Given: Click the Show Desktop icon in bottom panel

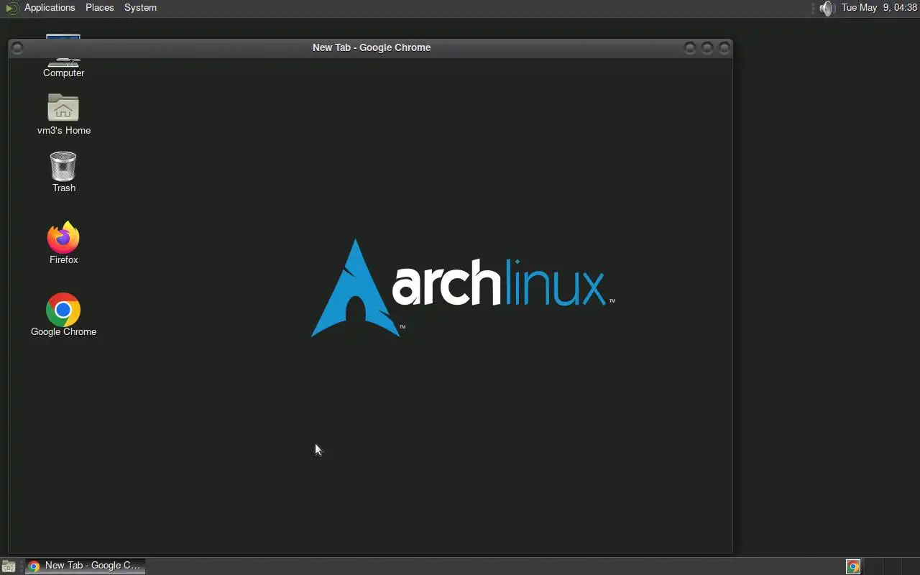Looking at the screenshot, I should 9,566.
